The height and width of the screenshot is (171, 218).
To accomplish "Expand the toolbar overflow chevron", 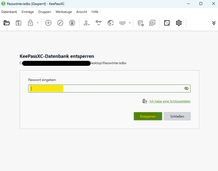I will pos(214,23).
